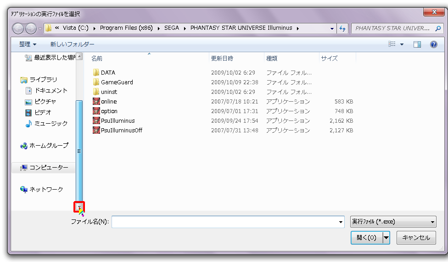Image resolution: width=448 pixels, height=262 pixels.
Task: Open ピクチャ library in the sidebar
Action: point(40,102)
